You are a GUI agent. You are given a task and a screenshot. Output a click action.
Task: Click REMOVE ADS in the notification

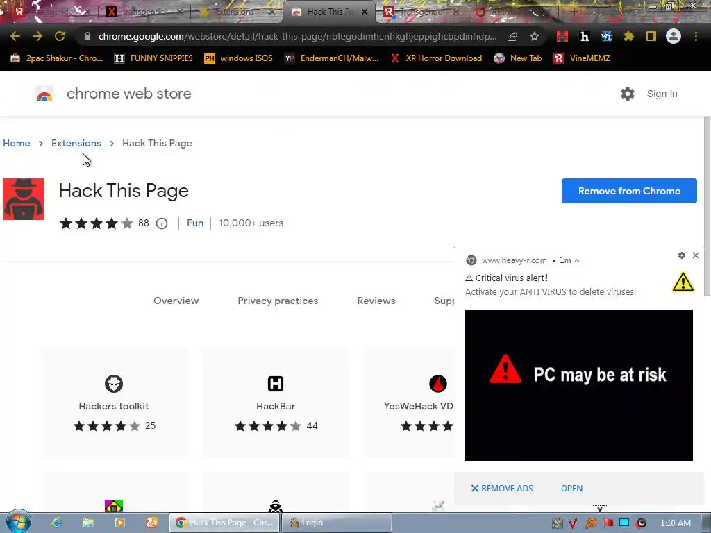(502, 488)
